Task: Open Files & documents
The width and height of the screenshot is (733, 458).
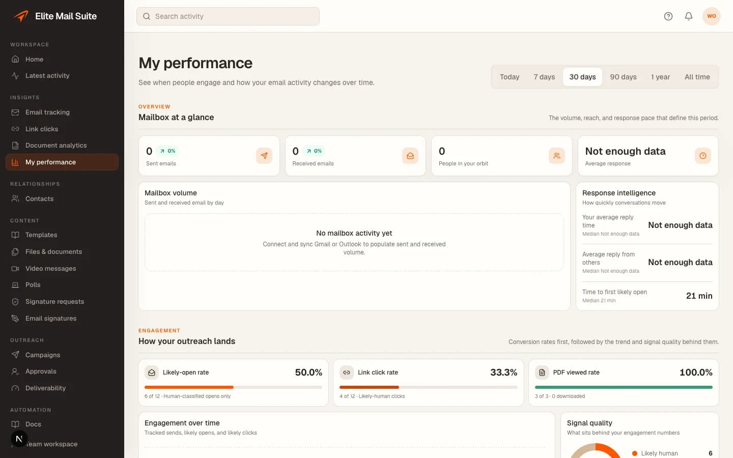Action: pos(62,252)
